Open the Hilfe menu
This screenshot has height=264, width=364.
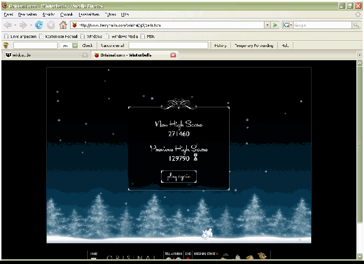125,15
